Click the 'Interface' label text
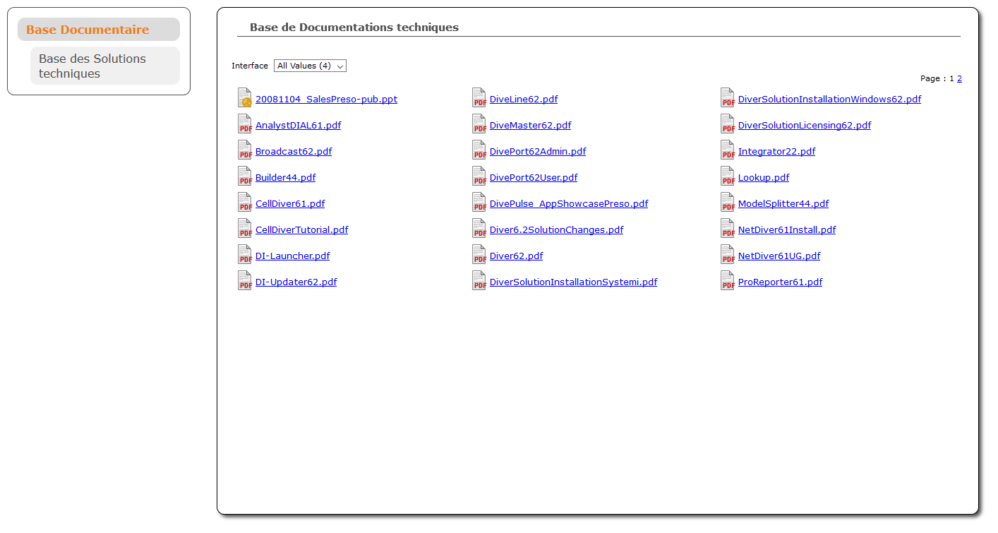This screenshot has height=533, width=998. coord(250,66)
